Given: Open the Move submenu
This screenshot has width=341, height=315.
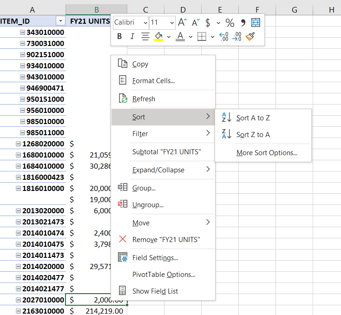Looking at the screenshot, I should pyautogui.click(x=163, y=223).
